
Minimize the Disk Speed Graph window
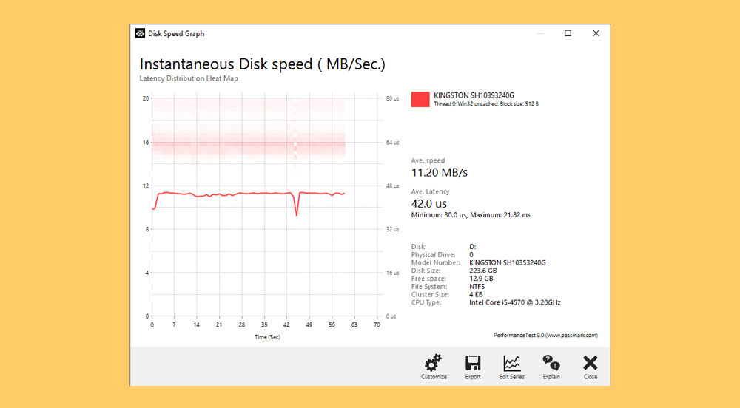[x=539, y=33]
